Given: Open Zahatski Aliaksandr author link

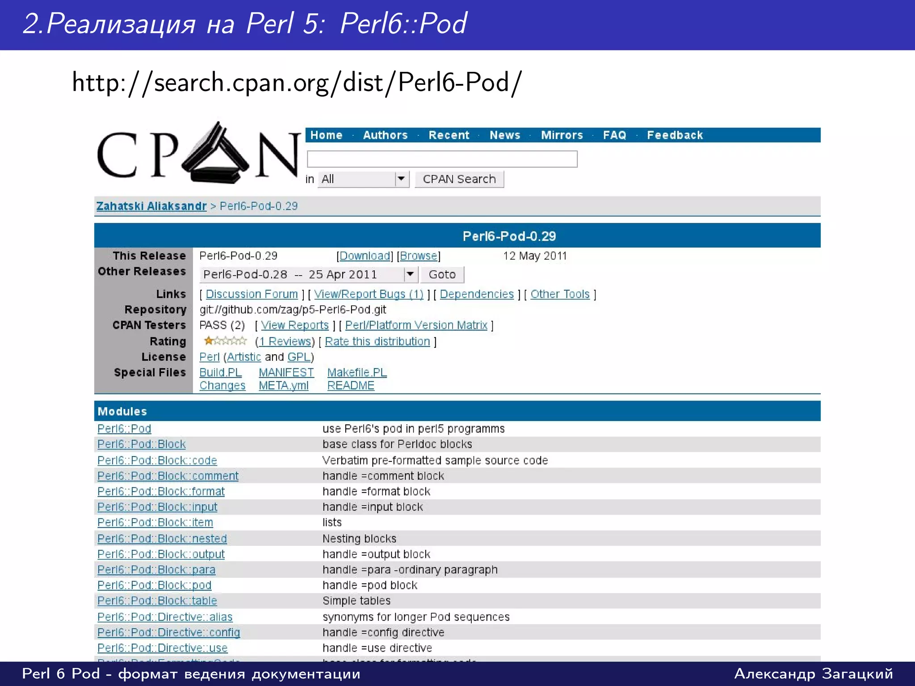Looking at the screenshot, I should click(x=151, y=206).
